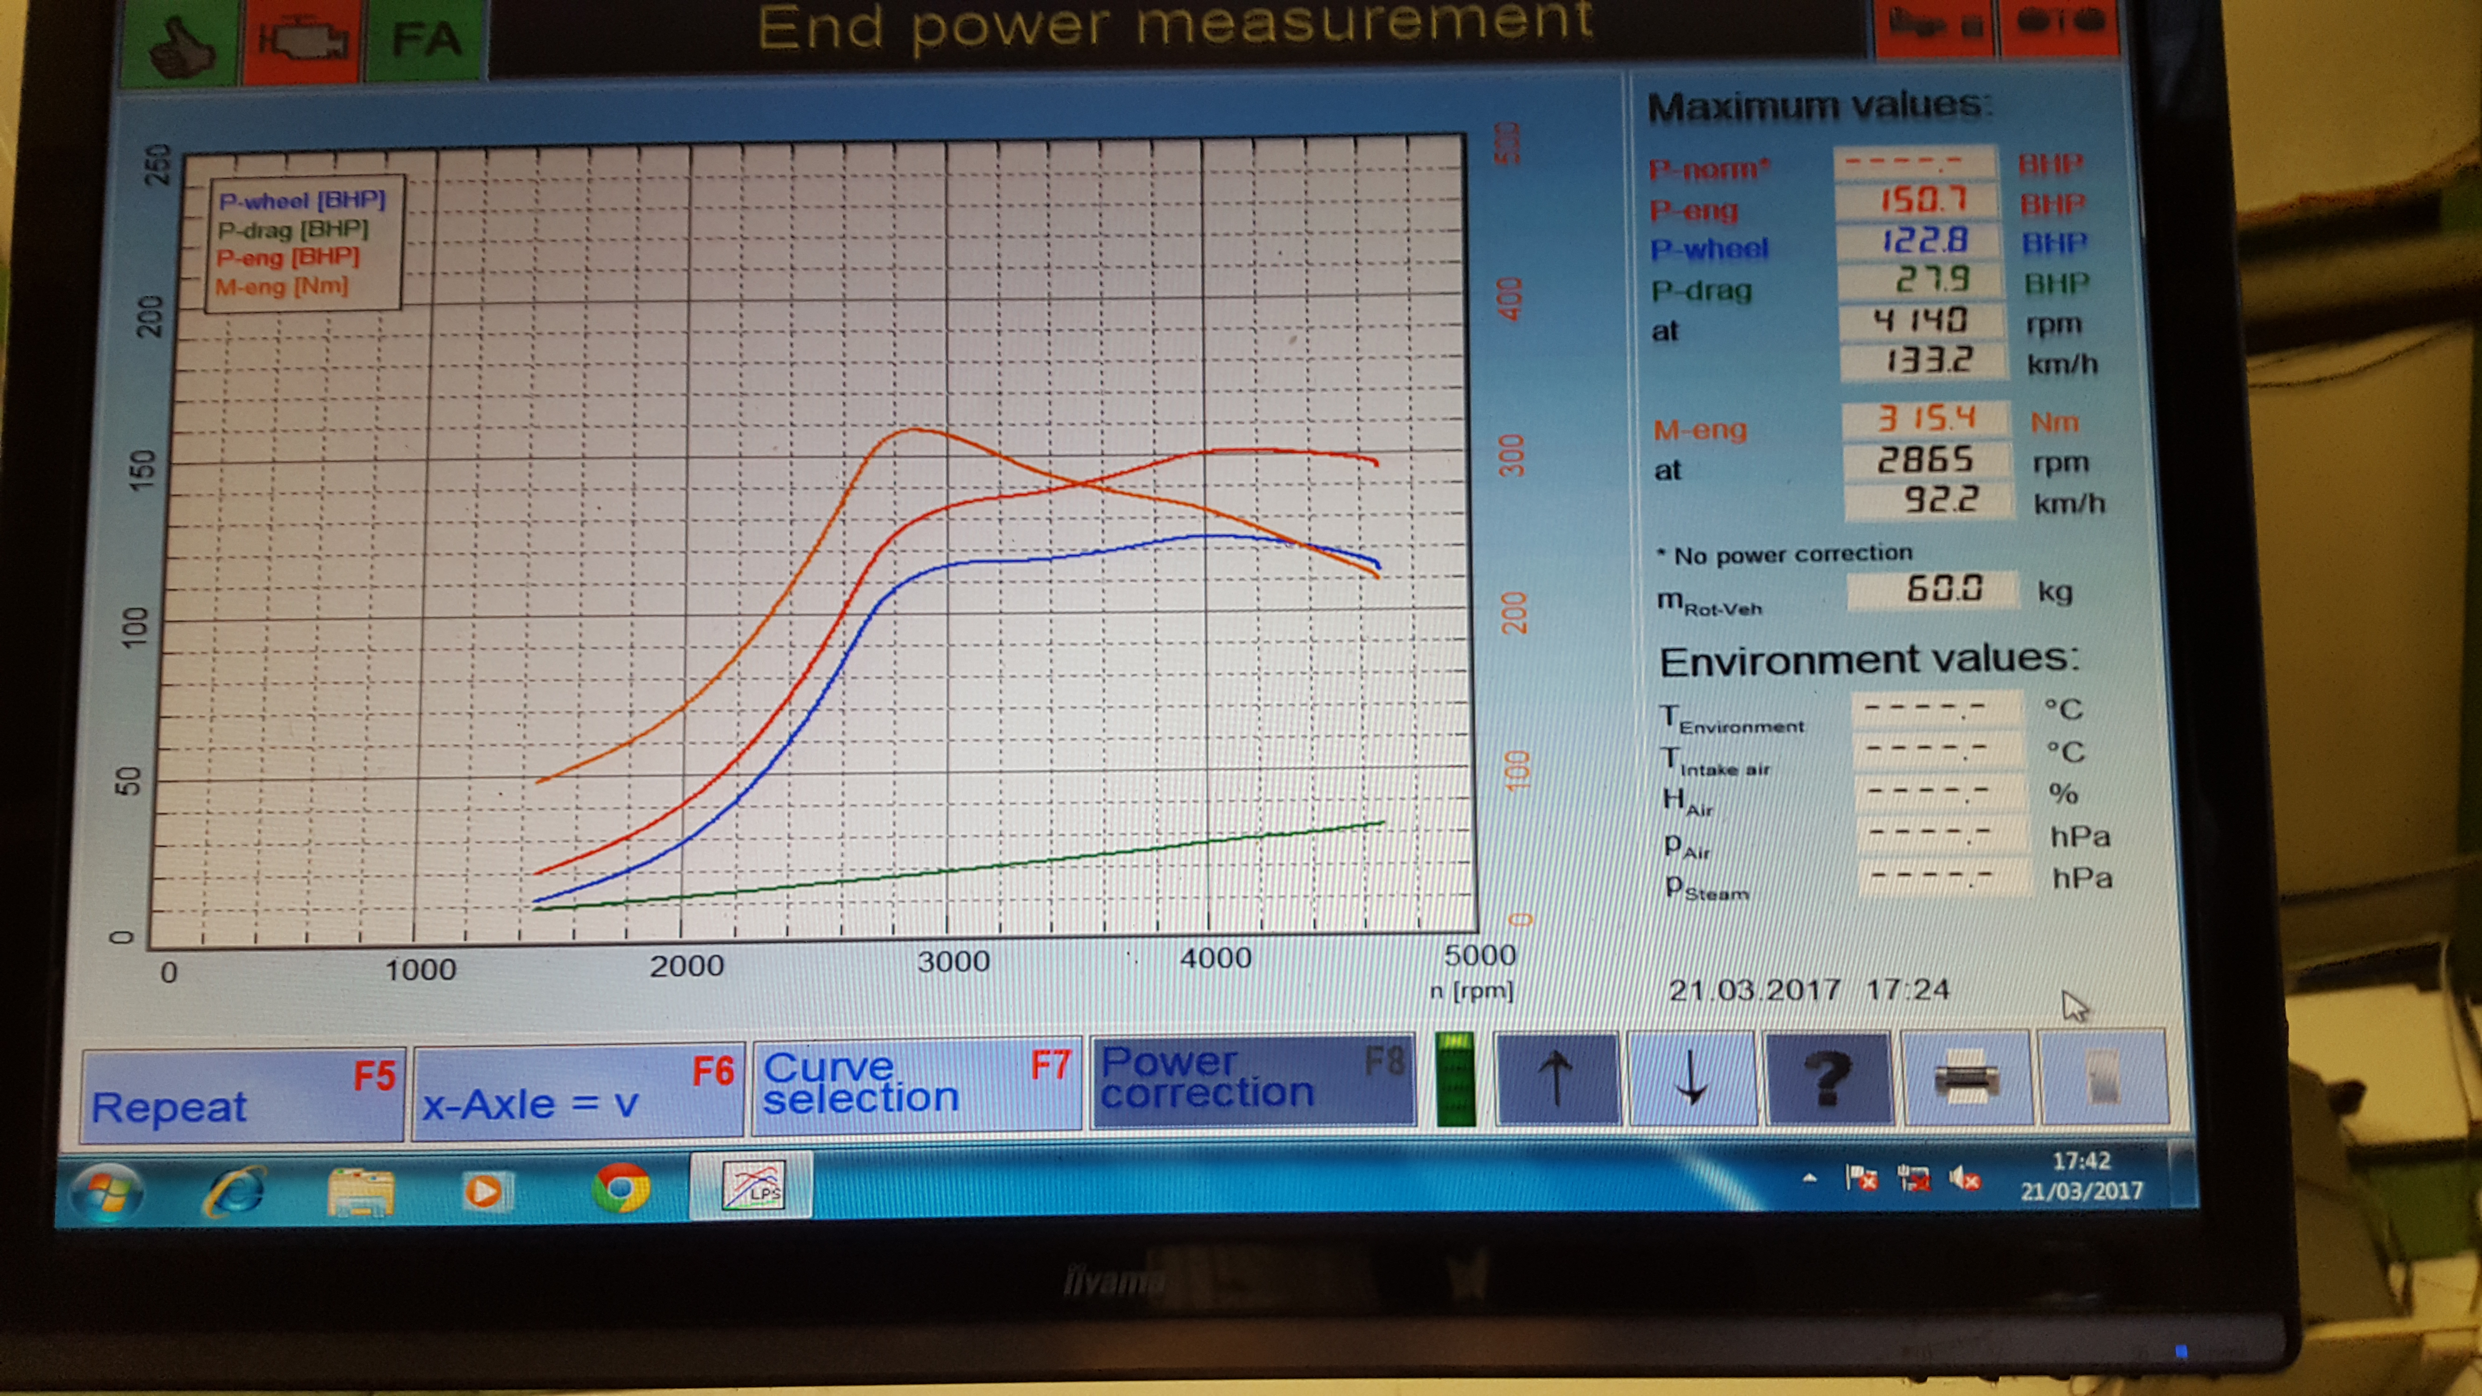Open Power correction F8 button
This screenshot has width=2482, height=1396.
coord(1254,1080)
